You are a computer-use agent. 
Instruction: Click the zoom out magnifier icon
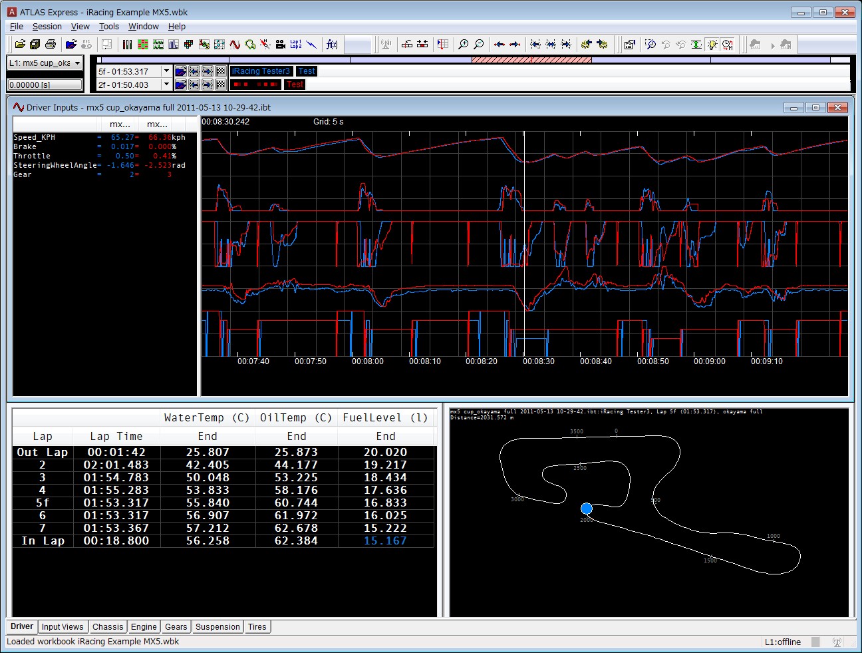click(x=479, y=45)
